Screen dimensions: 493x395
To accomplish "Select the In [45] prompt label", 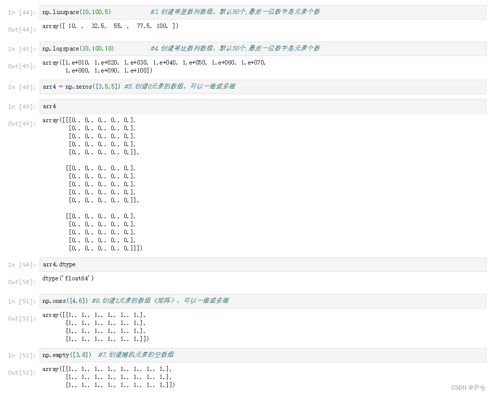I will point(19,49).
